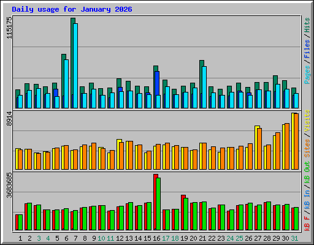Click the 'Sites' legend label
314x245 pixels.
(x=307, y=148)
